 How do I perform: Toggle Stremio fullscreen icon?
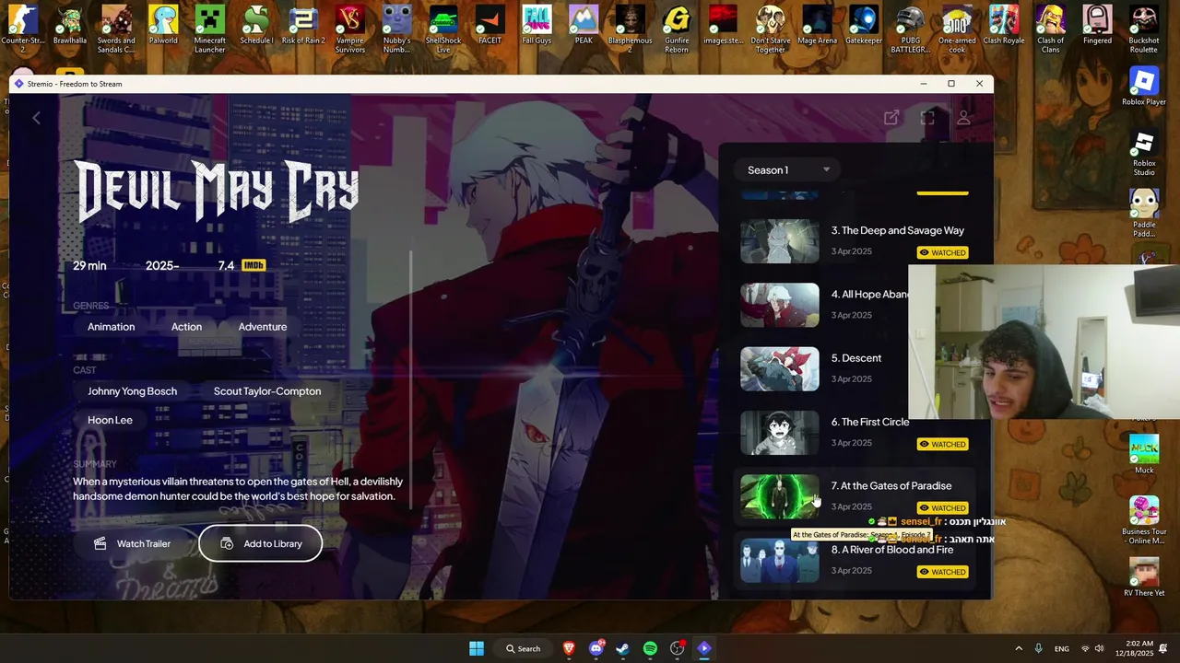click(x=927, y=118)
